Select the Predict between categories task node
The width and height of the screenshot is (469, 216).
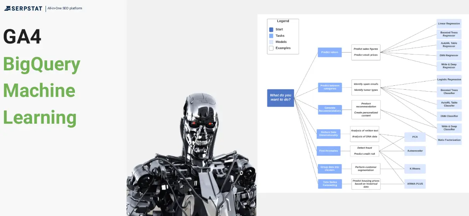330,87
